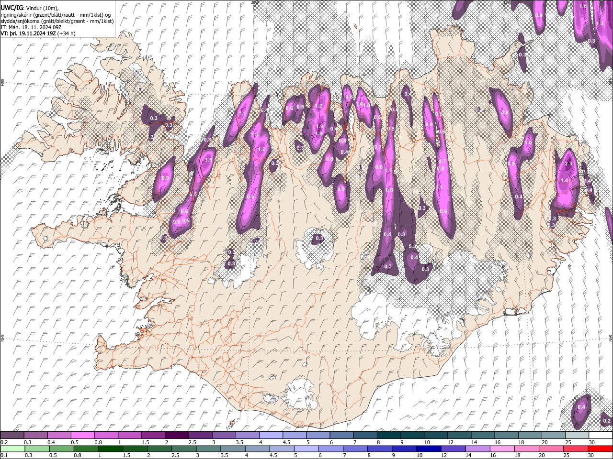Click the 1.9 precipitation value on the map
This screenshot has width=613, height=459.
(x=319, y=126)
